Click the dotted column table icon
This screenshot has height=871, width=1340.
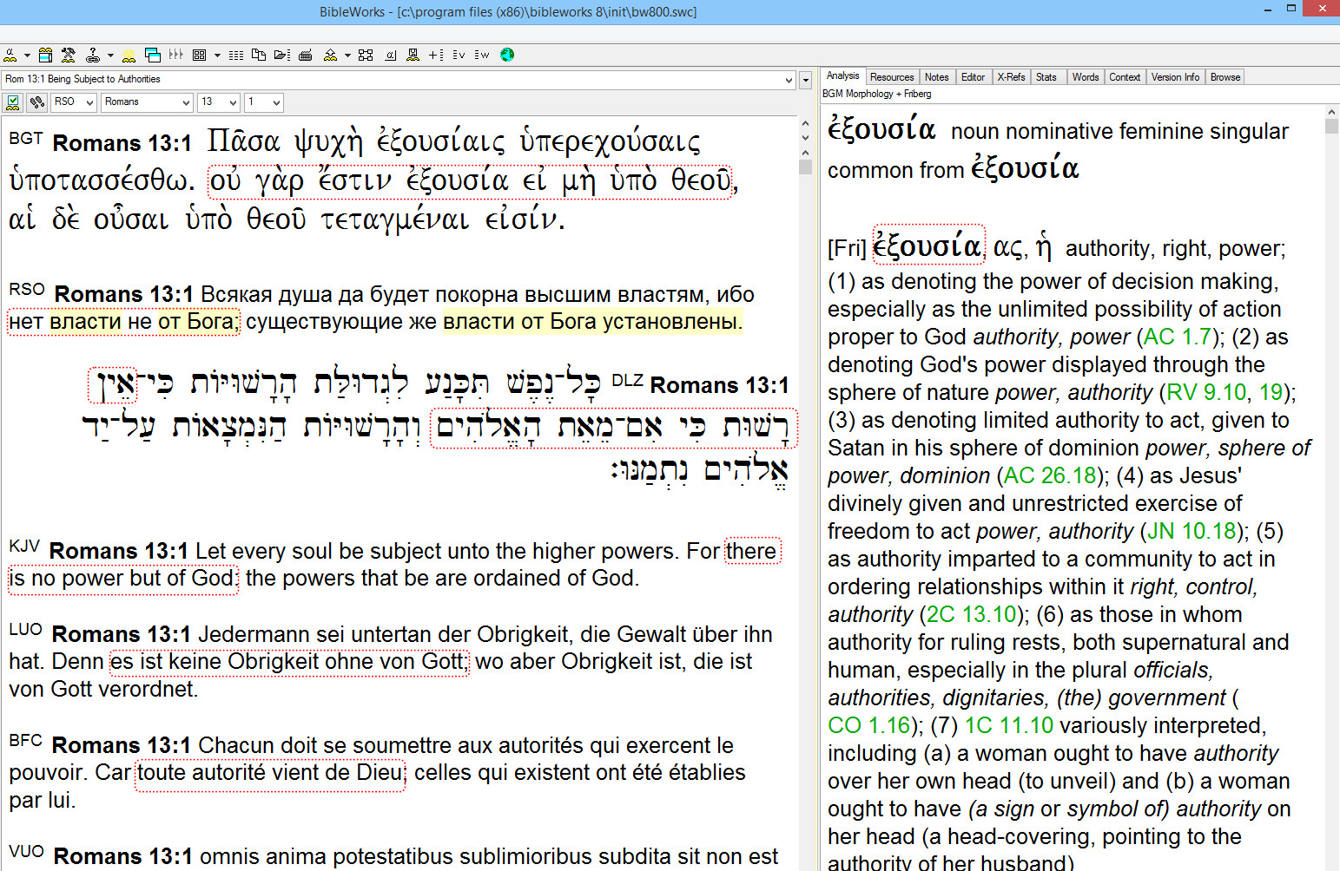click(x=236, y=55)
